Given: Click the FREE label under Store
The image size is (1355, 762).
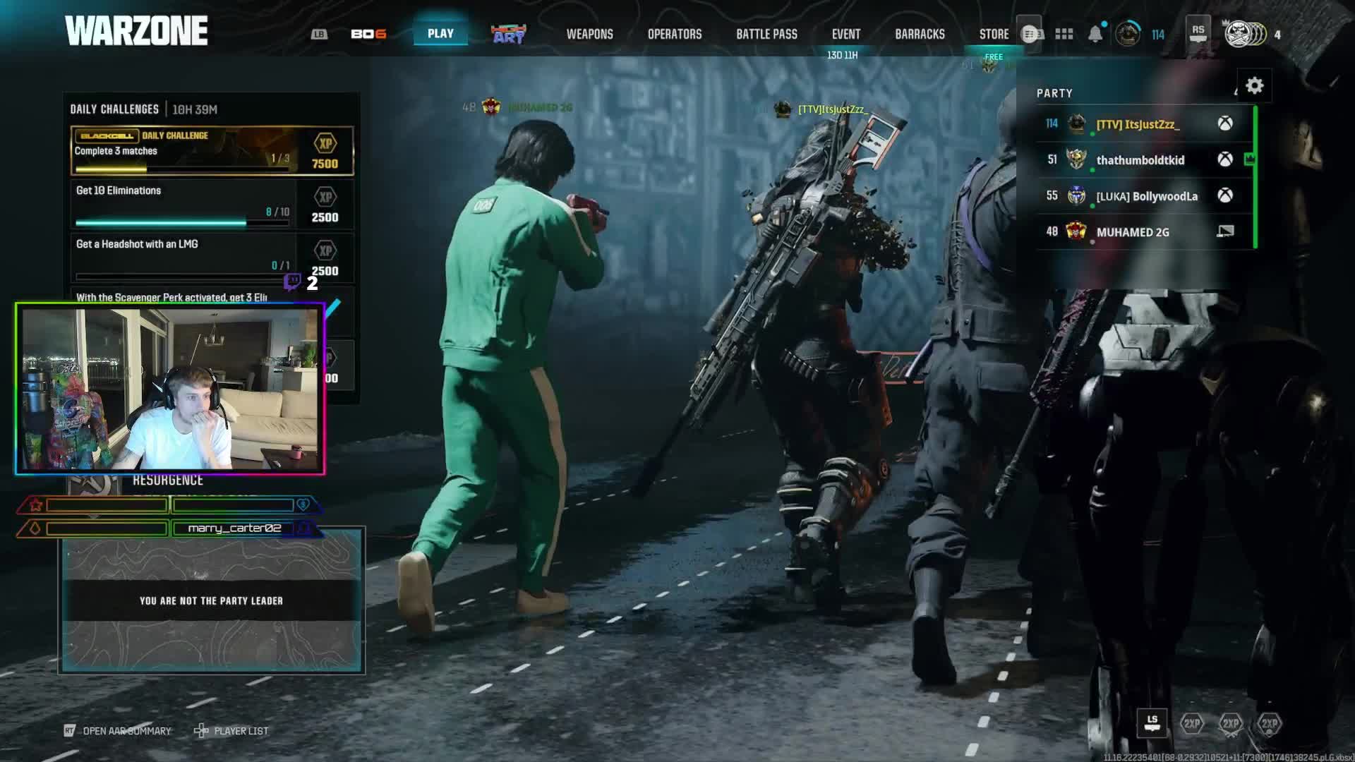Looking at the screenshot, I should [x=994, y=56].
